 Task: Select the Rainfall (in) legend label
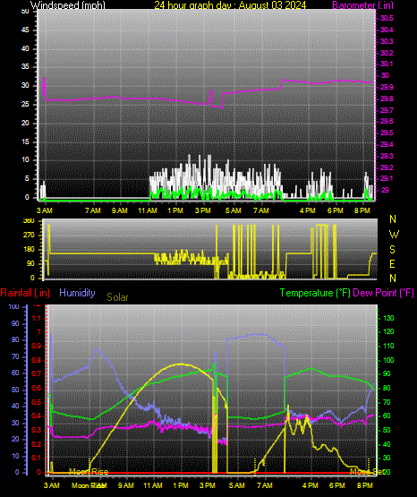click(x=25, y=293)
